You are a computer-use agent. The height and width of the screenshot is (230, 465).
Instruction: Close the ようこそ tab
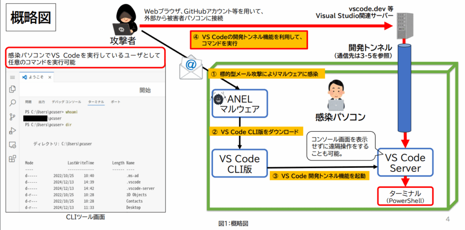50,77
